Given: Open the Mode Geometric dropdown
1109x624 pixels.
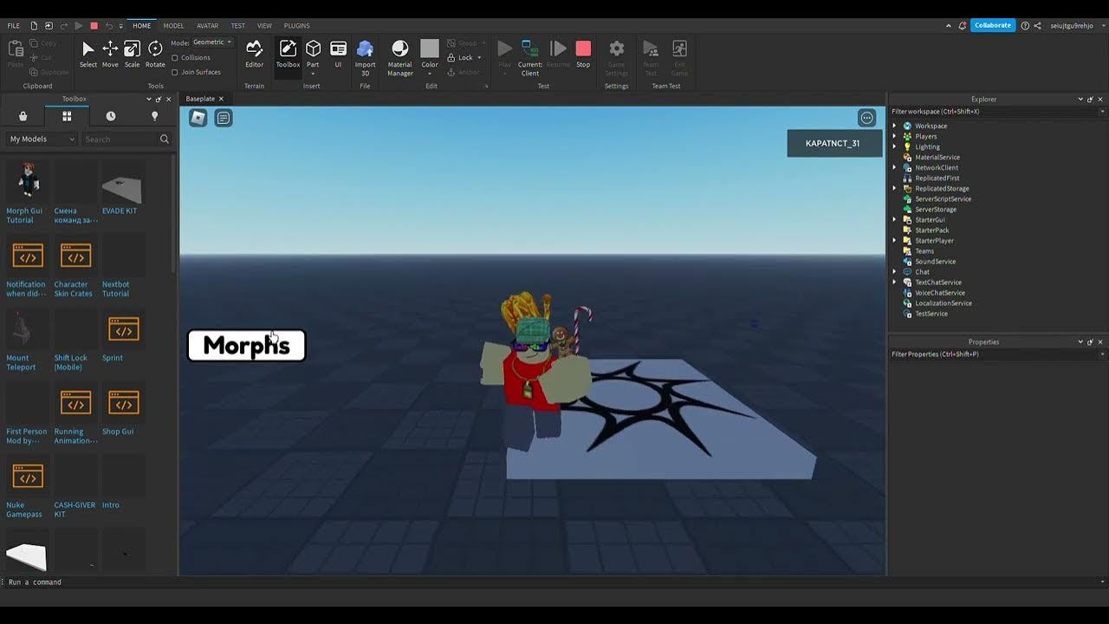Looking at the screenshot, I should point(212,42).
